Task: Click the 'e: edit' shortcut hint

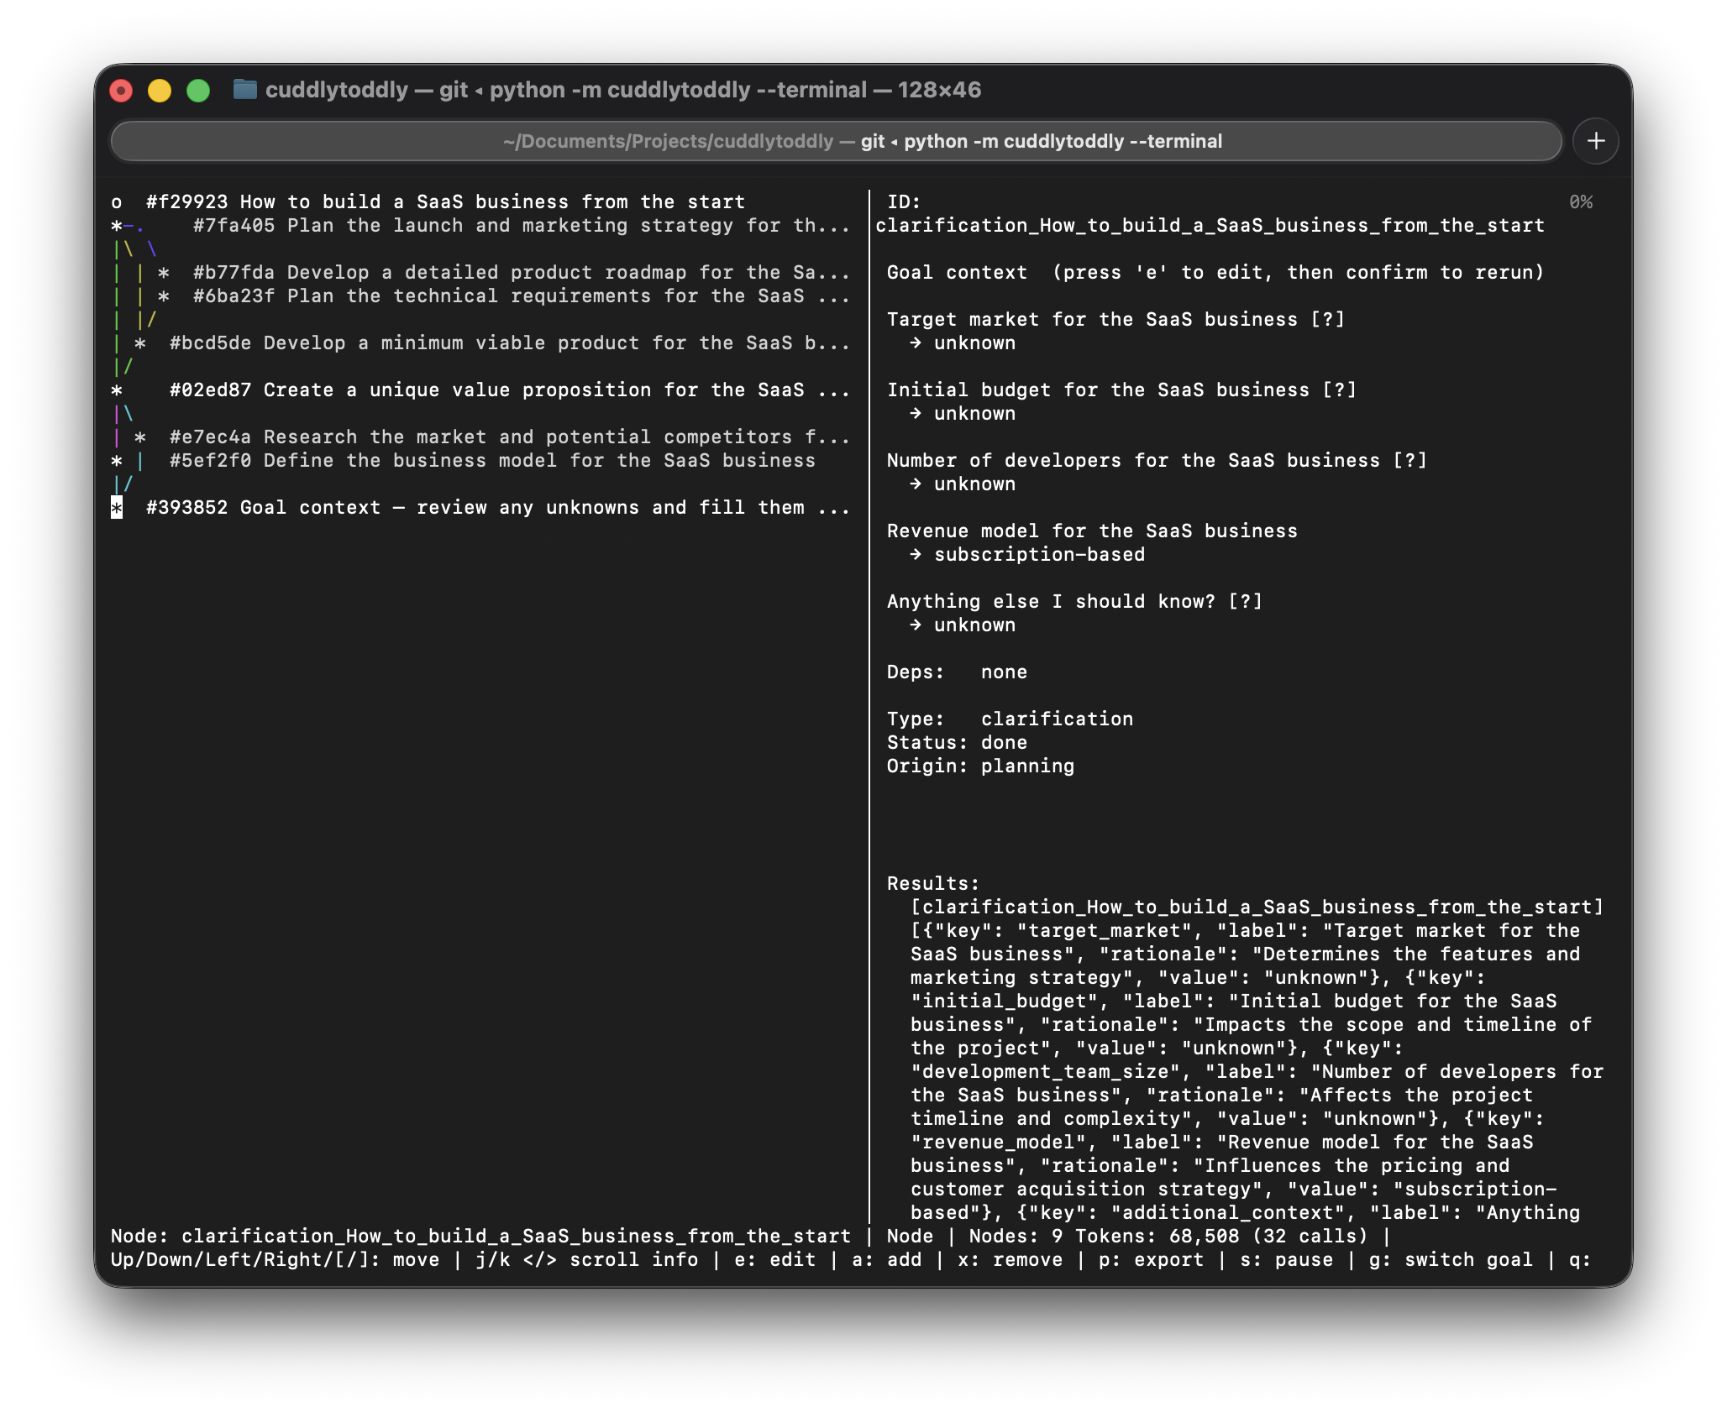Action: [x=774, y=1259]
